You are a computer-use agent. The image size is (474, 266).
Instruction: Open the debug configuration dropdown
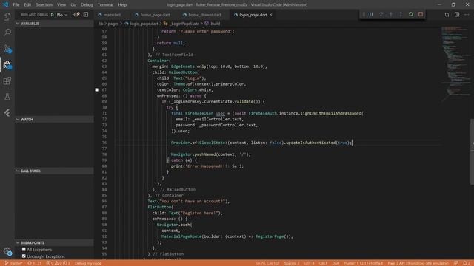tap(62, 15)
